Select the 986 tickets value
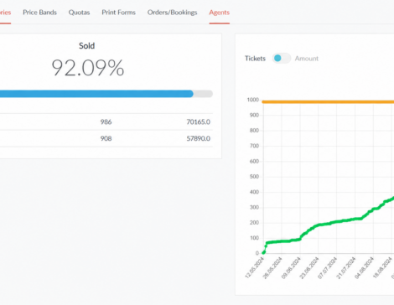This screenshot has width=394, height=305. pyautogui.click(x=106, y=121)
